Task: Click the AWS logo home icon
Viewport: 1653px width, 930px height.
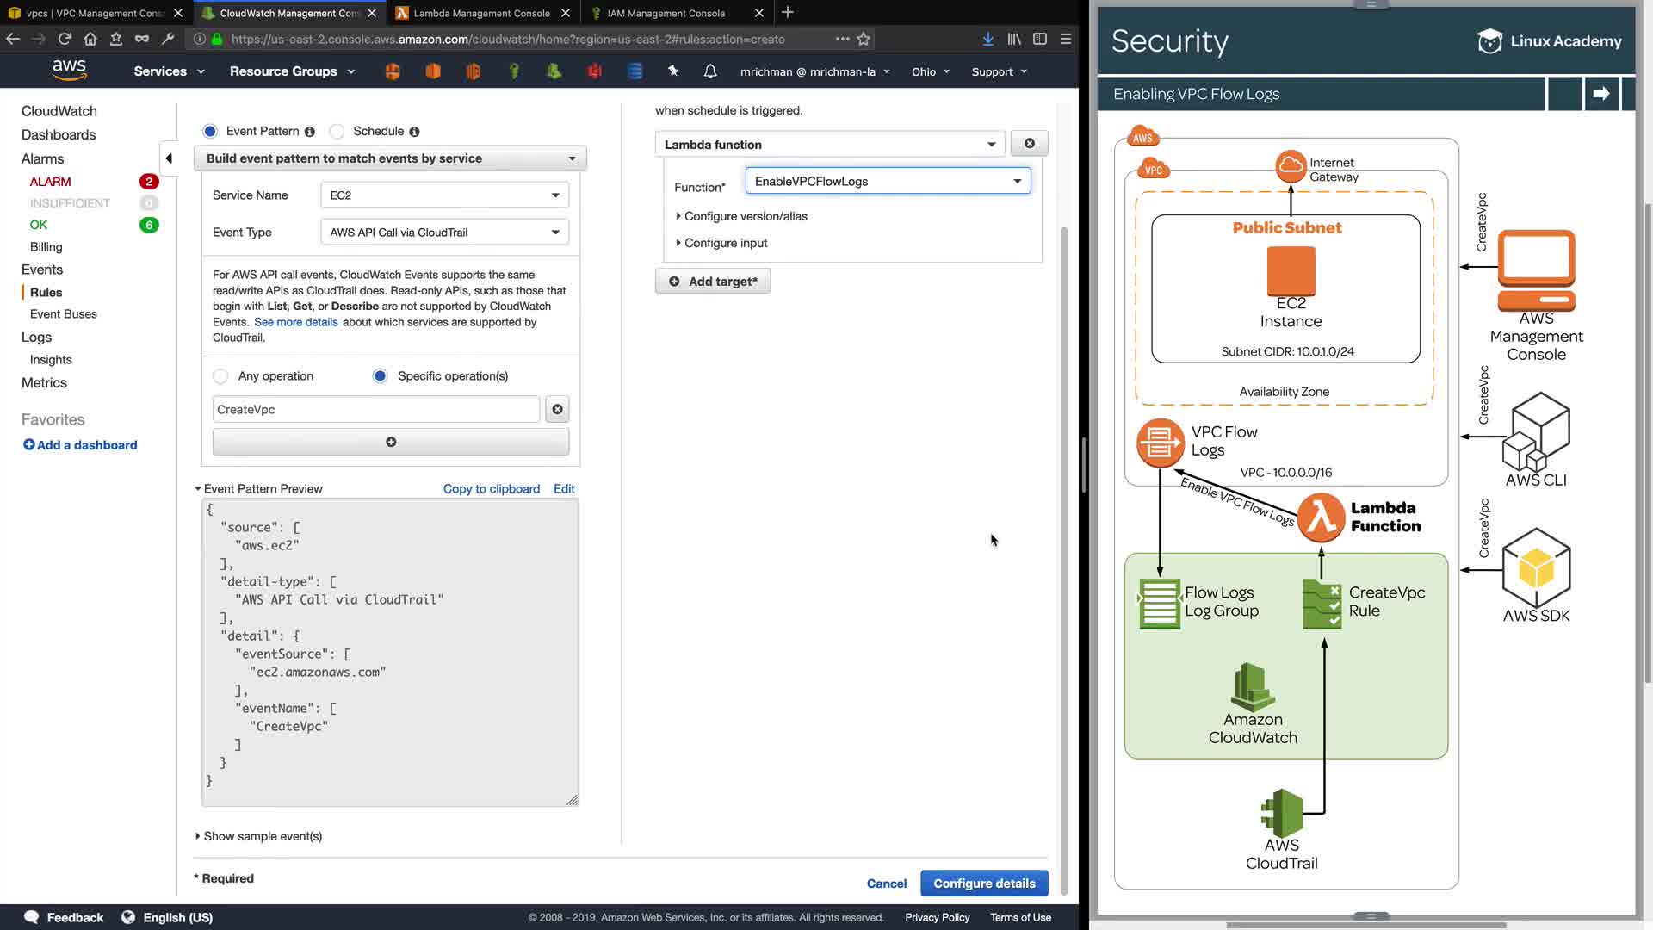Action: (x=69, y=71)
